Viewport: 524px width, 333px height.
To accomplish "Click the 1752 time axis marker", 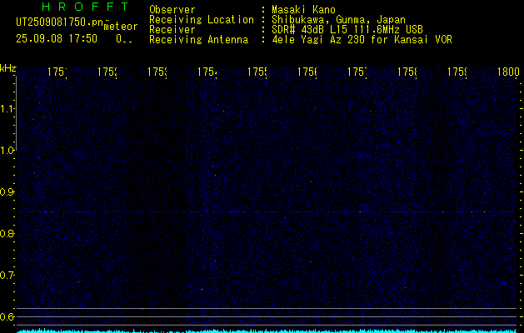I will [107, 72].
